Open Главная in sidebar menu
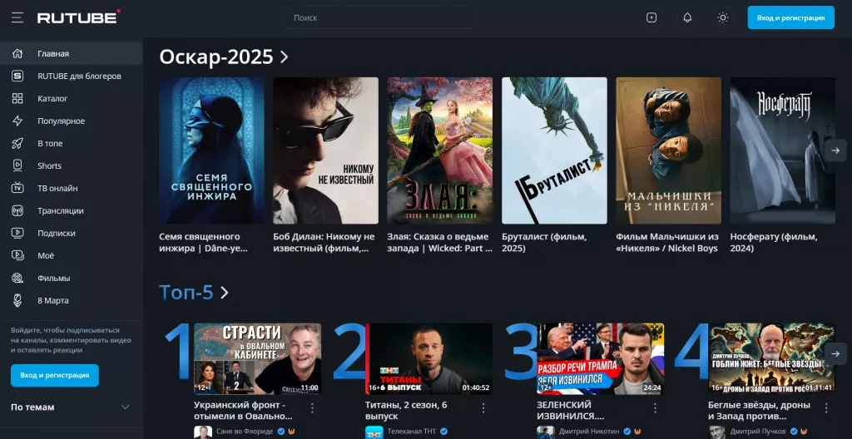 pyautogui.click(x=72, y=54)
